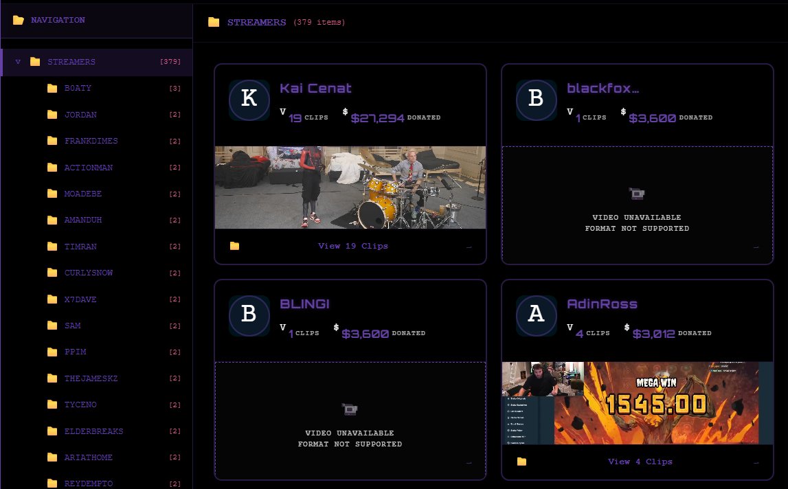Viewport: 788px width, 489px height.
Task: Click the Kai Cenat avatar circle
Action: 249,100
